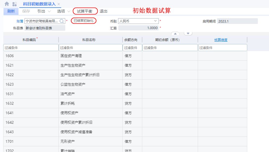This screenshot has height=152, width=269.
Task: Open the application grid menu icon
Action: click(15, 4)
